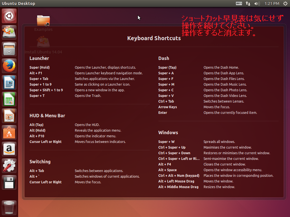Click 'Opens the Dash Music Lens.' text
Image resolution: width=290 pixels, height=217 pixels.
coord(225,85)
